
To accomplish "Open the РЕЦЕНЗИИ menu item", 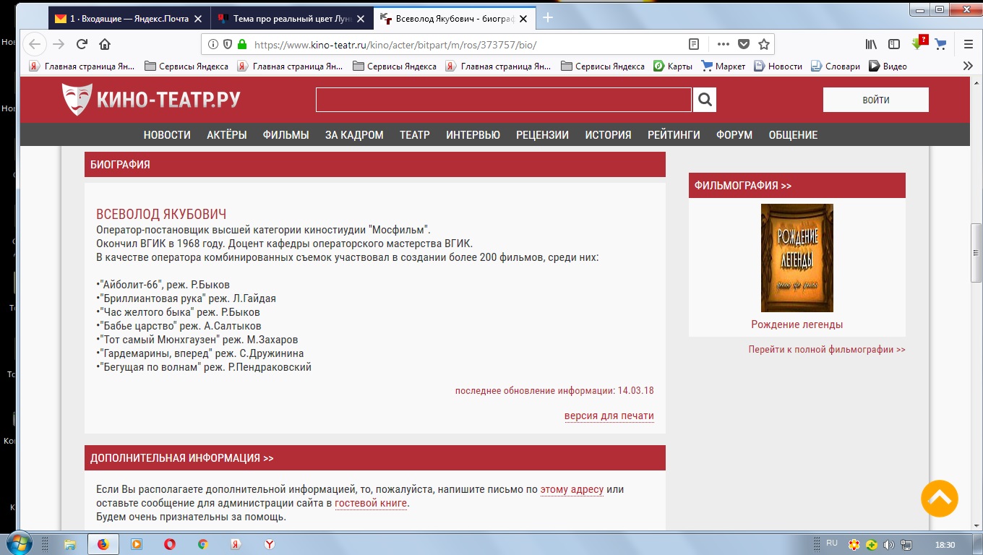I will coord(542,135).
